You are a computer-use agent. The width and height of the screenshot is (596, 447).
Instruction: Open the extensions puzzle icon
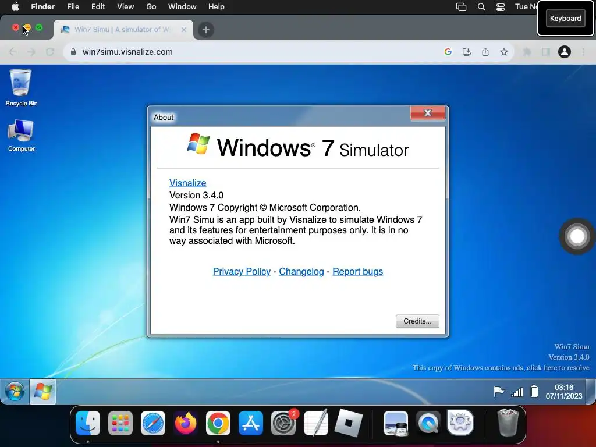pos(527,52)
